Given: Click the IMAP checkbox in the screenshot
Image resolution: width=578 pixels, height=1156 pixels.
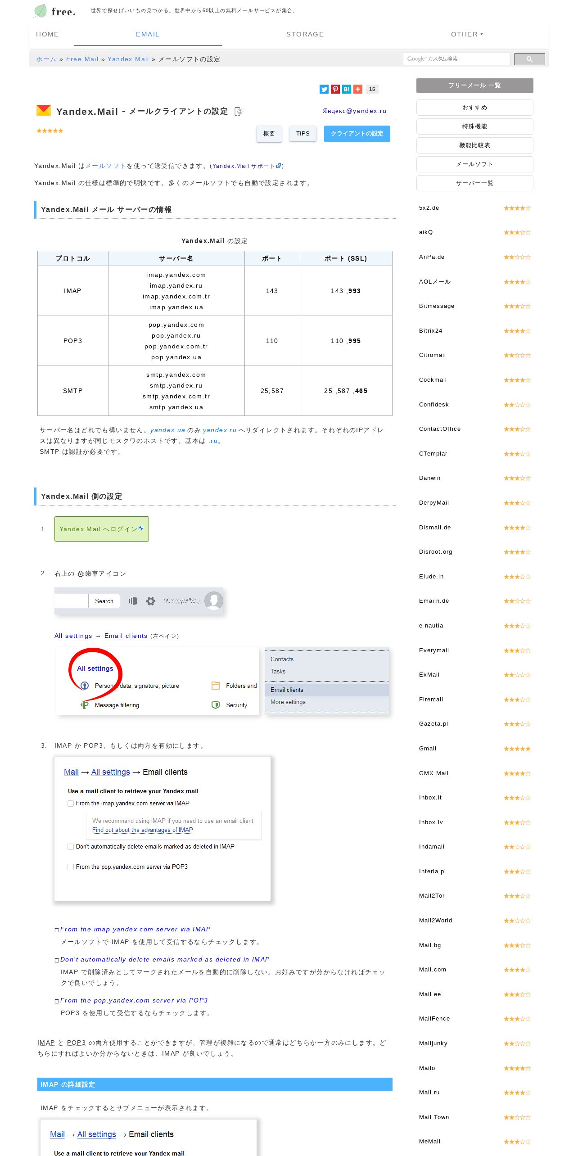Looking at the screenshot, I should coord(71,804).
